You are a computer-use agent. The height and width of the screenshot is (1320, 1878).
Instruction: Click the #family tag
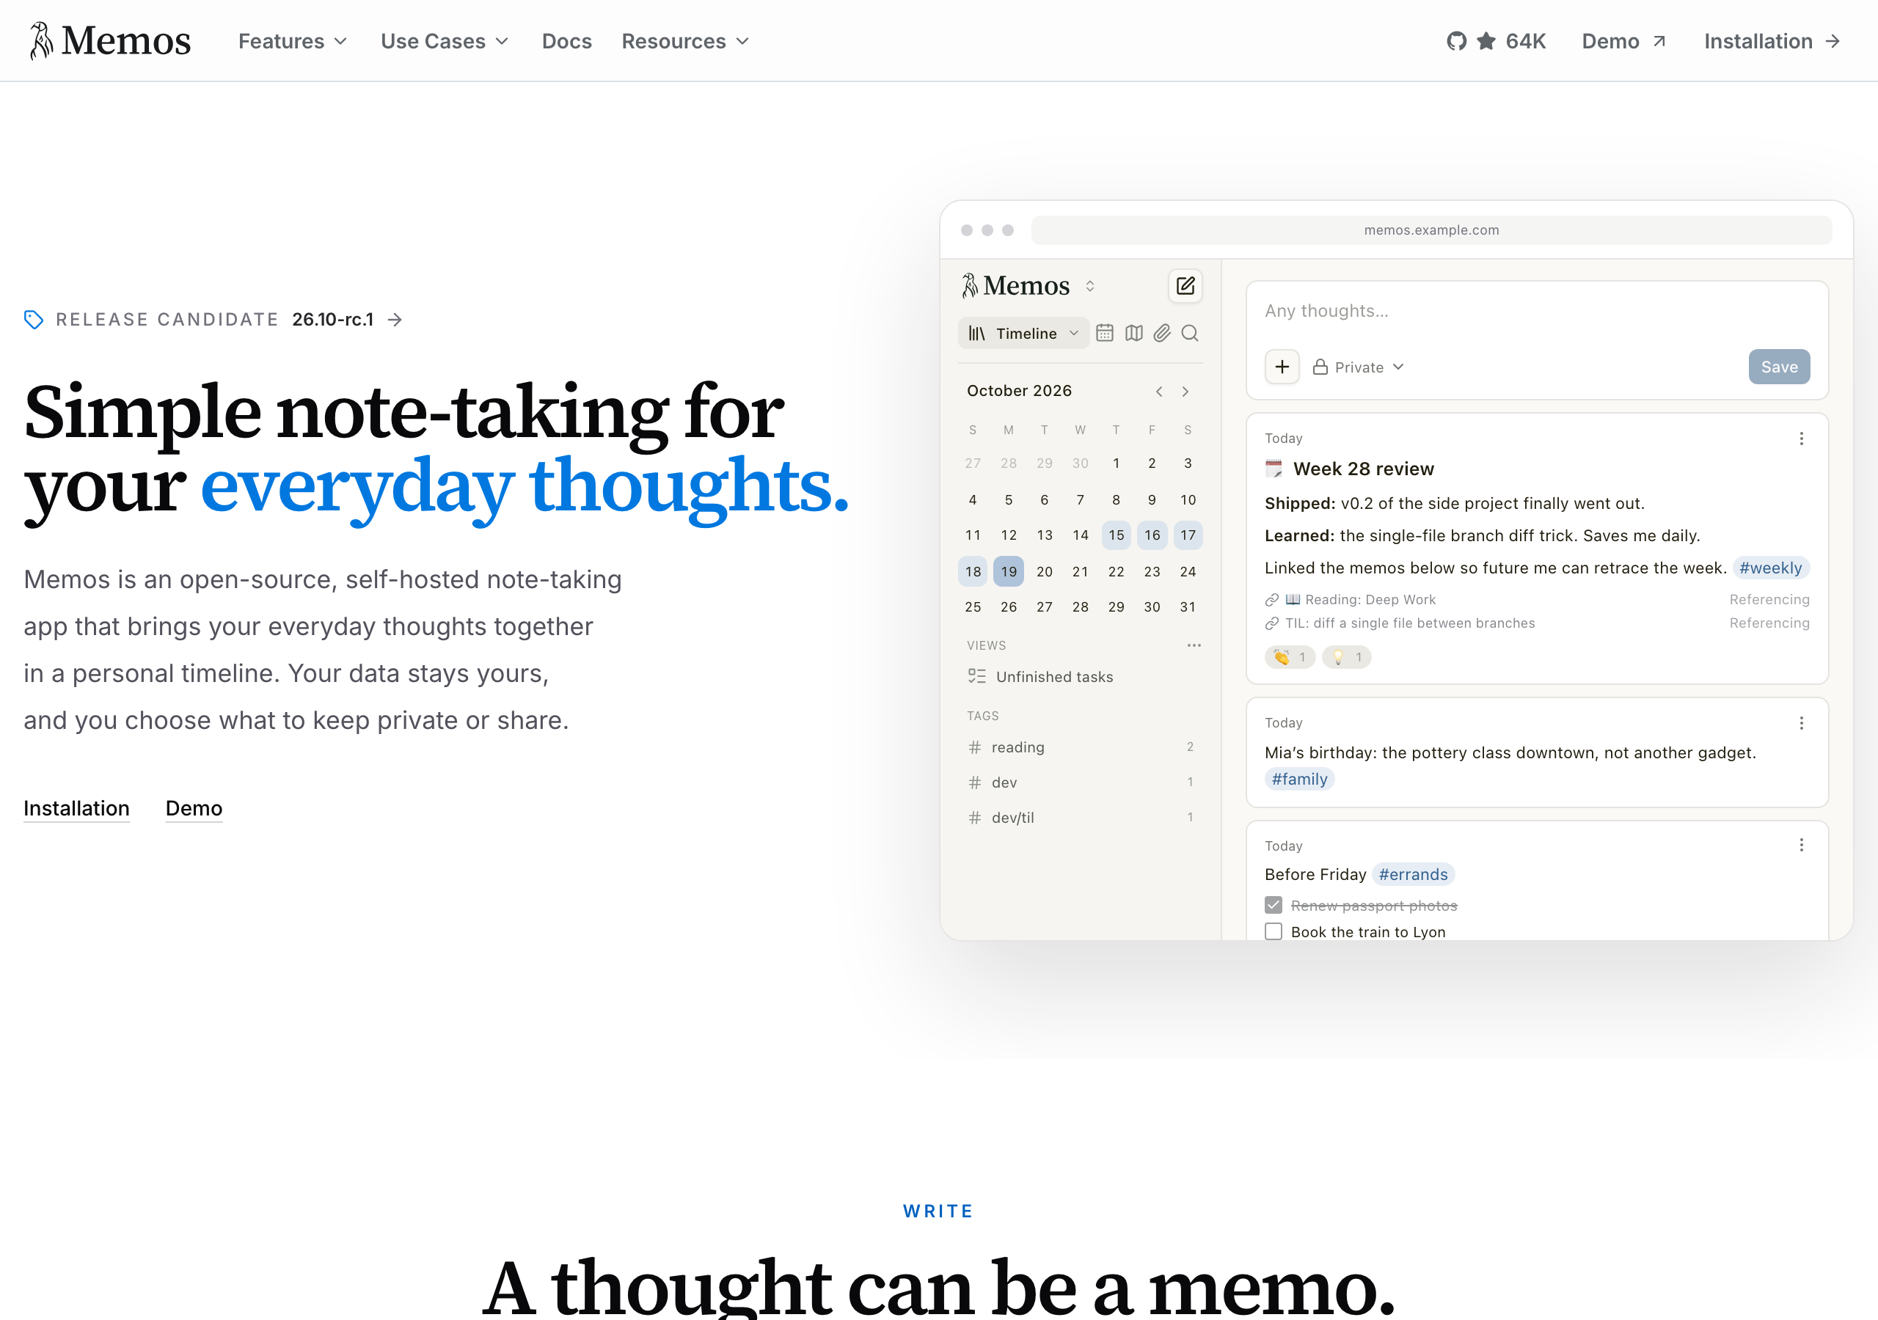pyautogui.click(x=1299, y=779)
